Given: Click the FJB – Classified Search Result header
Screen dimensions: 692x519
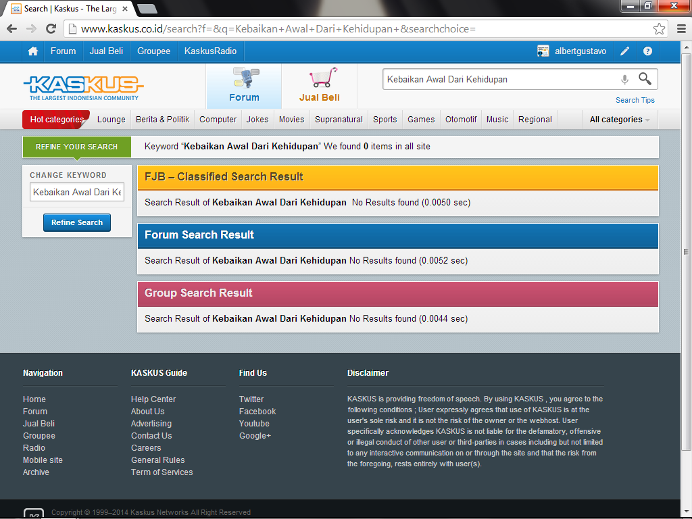Looking at the screenshot, I should 397,177.
